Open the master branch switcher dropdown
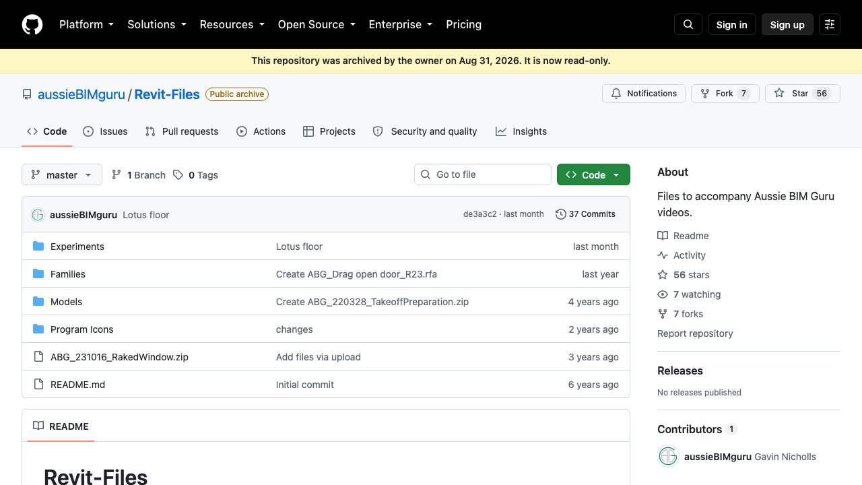862x485 pixels. pyautogui.click(x=62, y=175)
